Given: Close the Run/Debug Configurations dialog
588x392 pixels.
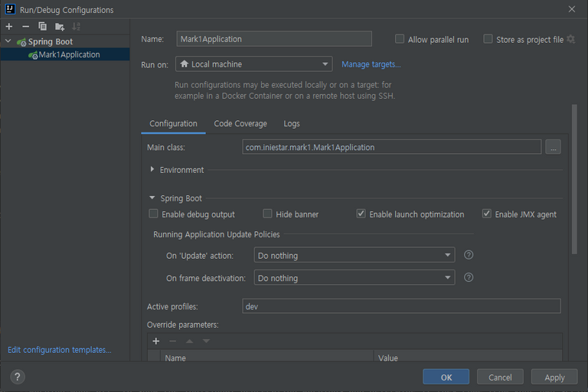Looking at the screenshot, I should 571,9.
